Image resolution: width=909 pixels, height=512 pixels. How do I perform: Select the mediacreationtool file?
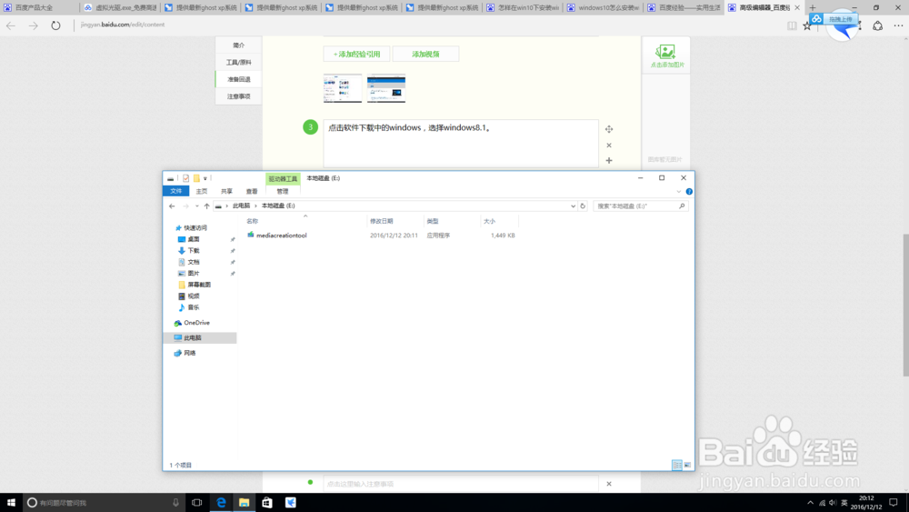coord(281,236)
